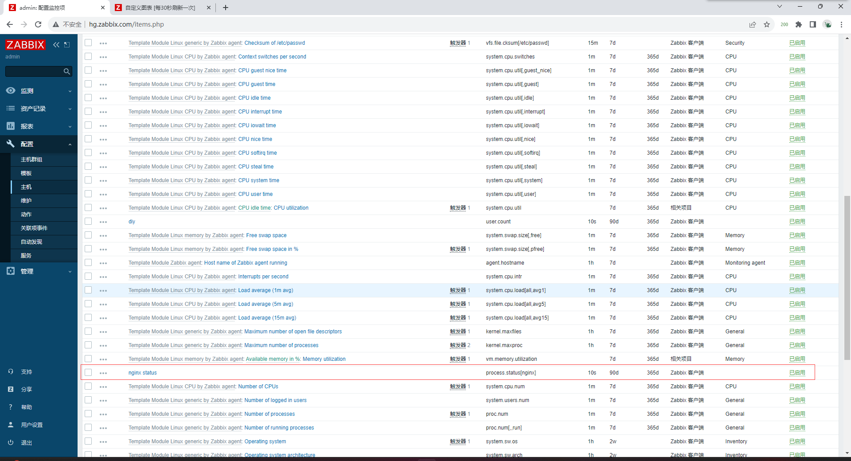
Task: Tick checkbox for Checksum of /etc/passwd row
Action: pos(88,43)
